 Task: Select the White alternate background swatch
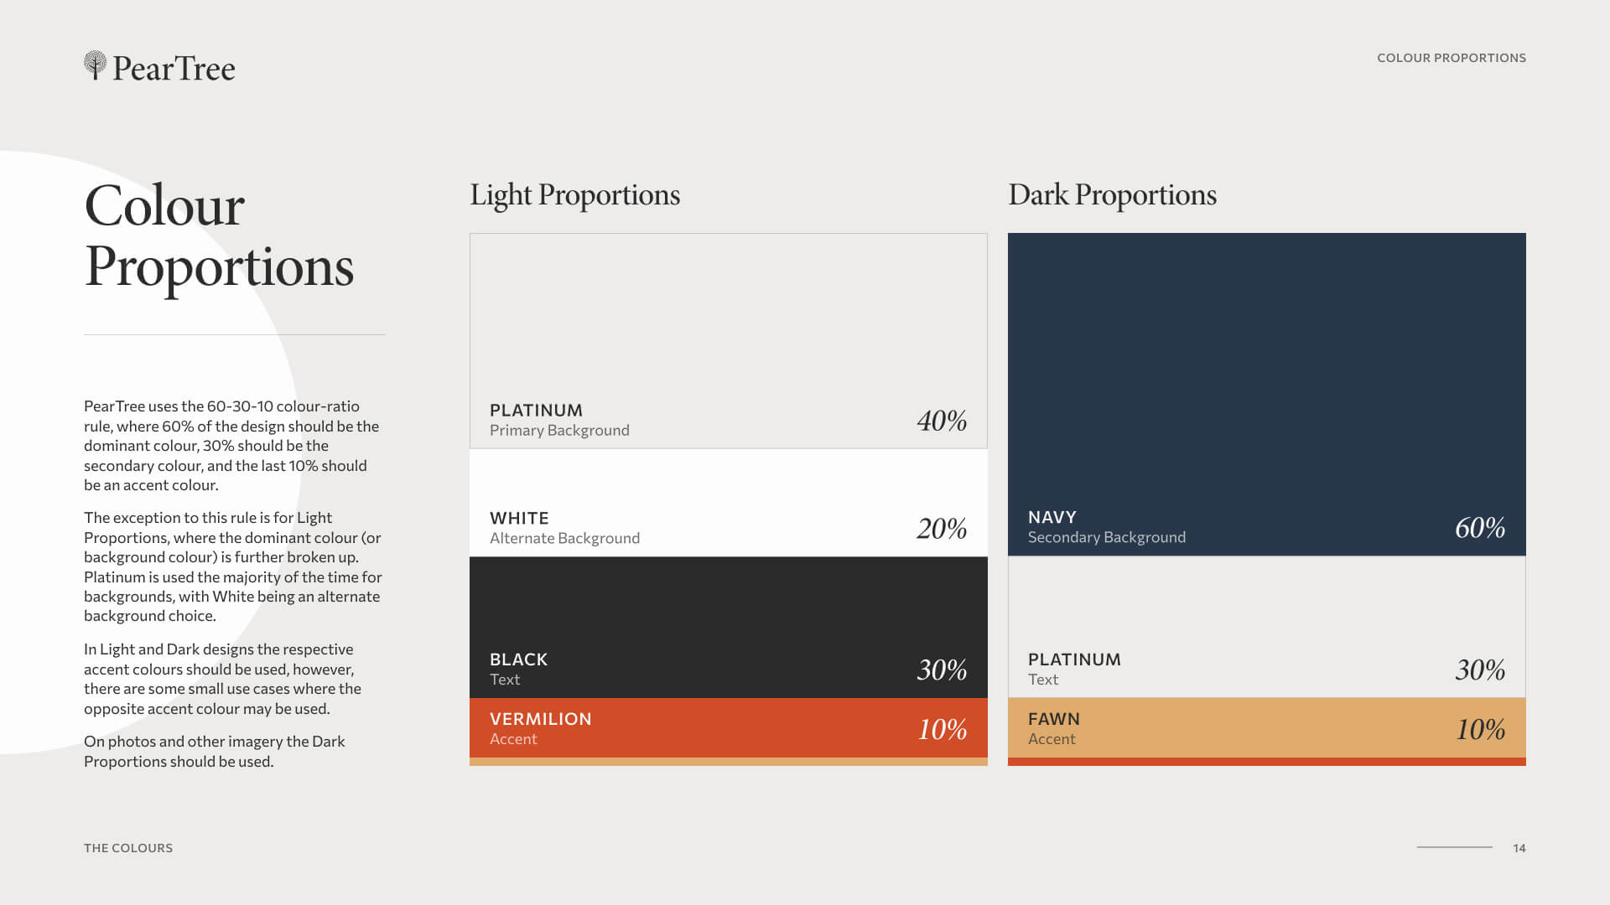(729, 503)
